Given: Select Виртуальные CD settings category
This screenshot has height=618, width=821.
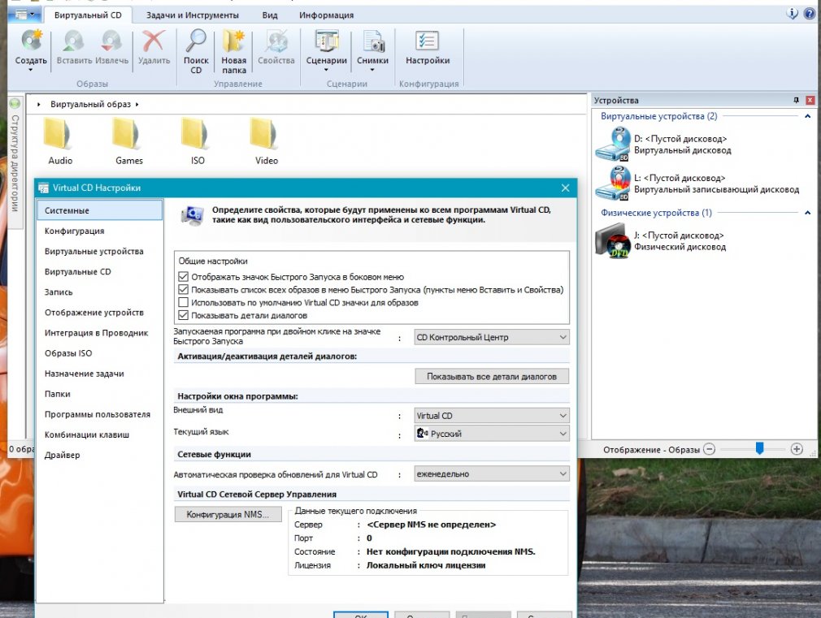Looking at the screenshot, I should (x=100, y=271).
